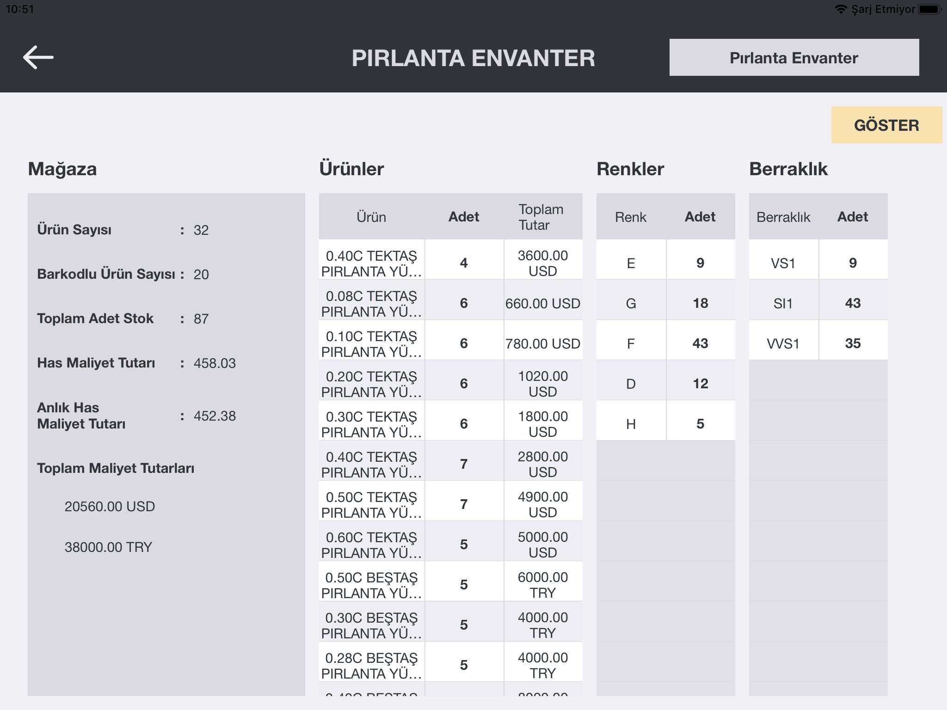The height and width of the screenshot is (710, 947).
Task: Open the Pırlanta Envanter dropdown selector
Action: pyautogui.click(x=794, y=57)
